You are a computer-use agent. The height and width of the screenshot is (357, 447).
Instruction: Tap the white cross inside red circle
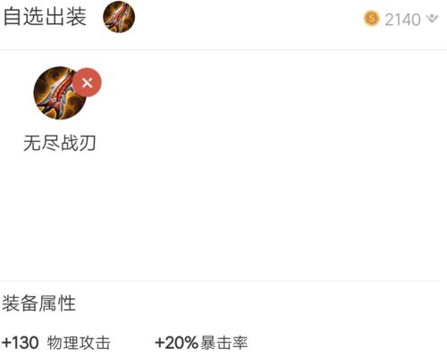(x=88, y=82)
